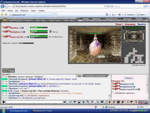Click the dark cluster icon in bottom bar
This screenshot has height=113, width=150.
(x=118, y=102)
